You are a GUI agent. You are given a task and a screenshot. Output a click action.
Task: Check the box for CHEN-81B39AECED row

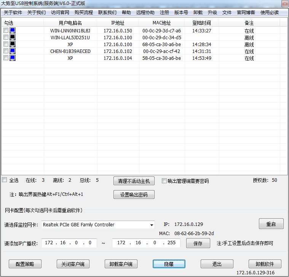pyautogui.click(x=6, y=51)
